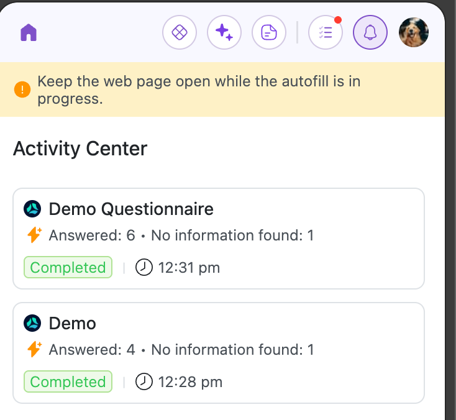
Task: Click the diamond shape icon in toolbar
Action: [x=180, y=32]
